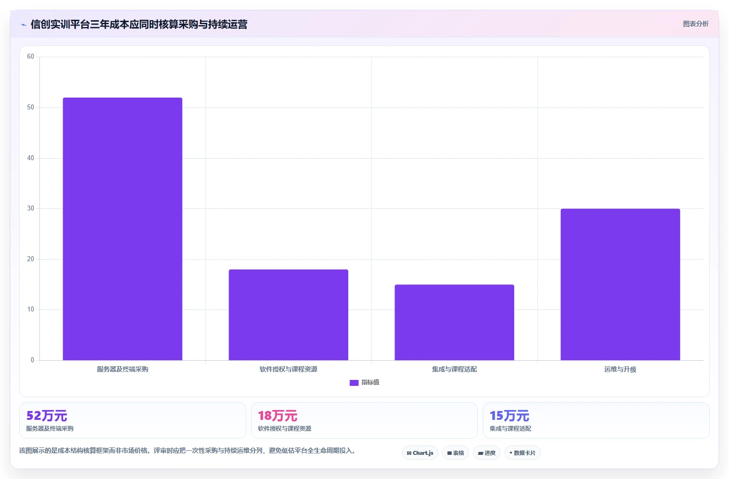This screenshot has height=479, width=729.
Task: Click the small icon left of the title
Action: [23, 25]
